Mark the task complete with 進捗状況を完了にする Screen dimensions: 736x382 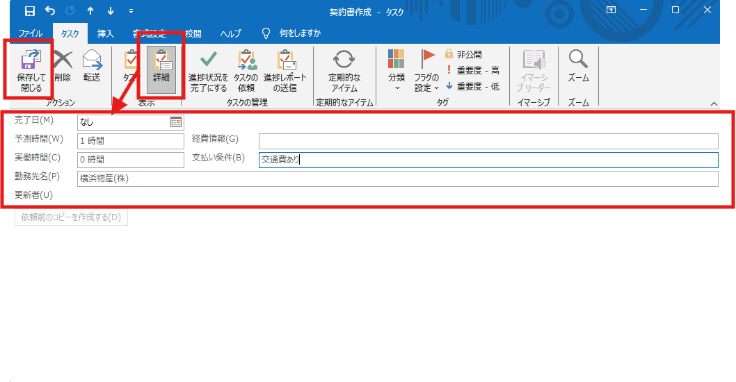click(x=209, y=71)
